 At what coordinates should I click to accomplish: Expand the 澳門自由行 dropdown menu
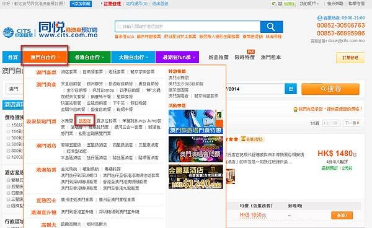click(x=45, y=58)
